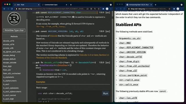Click the tab-search circle icon in the blog window
The image size is (186, 104).
(x=181, y=5)
